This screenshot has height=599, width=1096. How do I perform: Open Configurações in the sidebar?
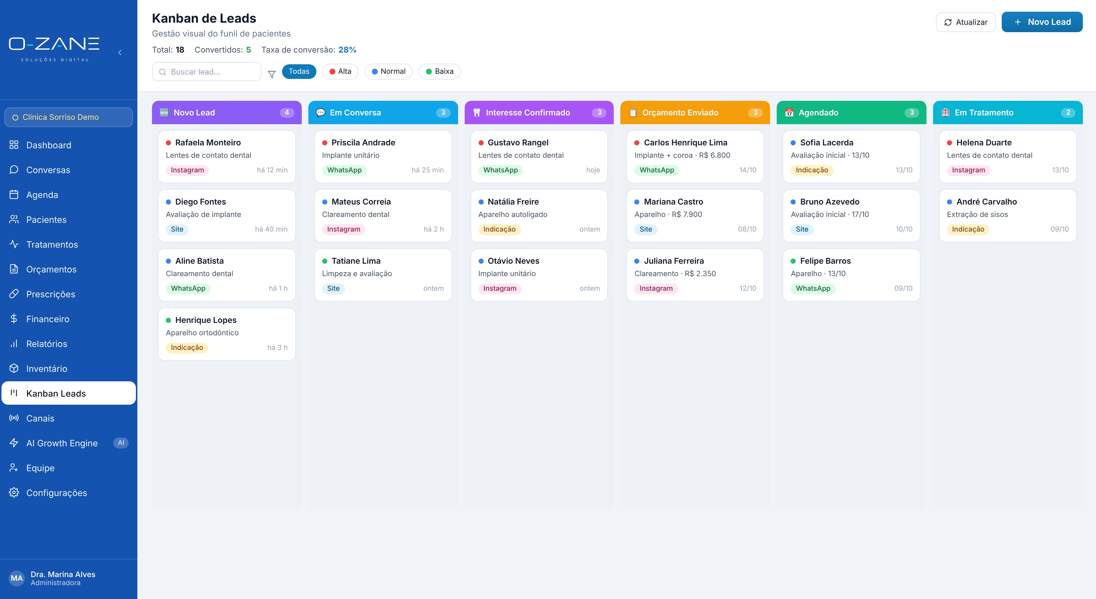[69, 492]
